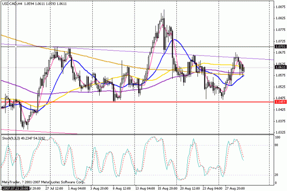Click the 27 Jul 12:00 time label
Screen dimensions: 287x191
click(x=54, y=188)
